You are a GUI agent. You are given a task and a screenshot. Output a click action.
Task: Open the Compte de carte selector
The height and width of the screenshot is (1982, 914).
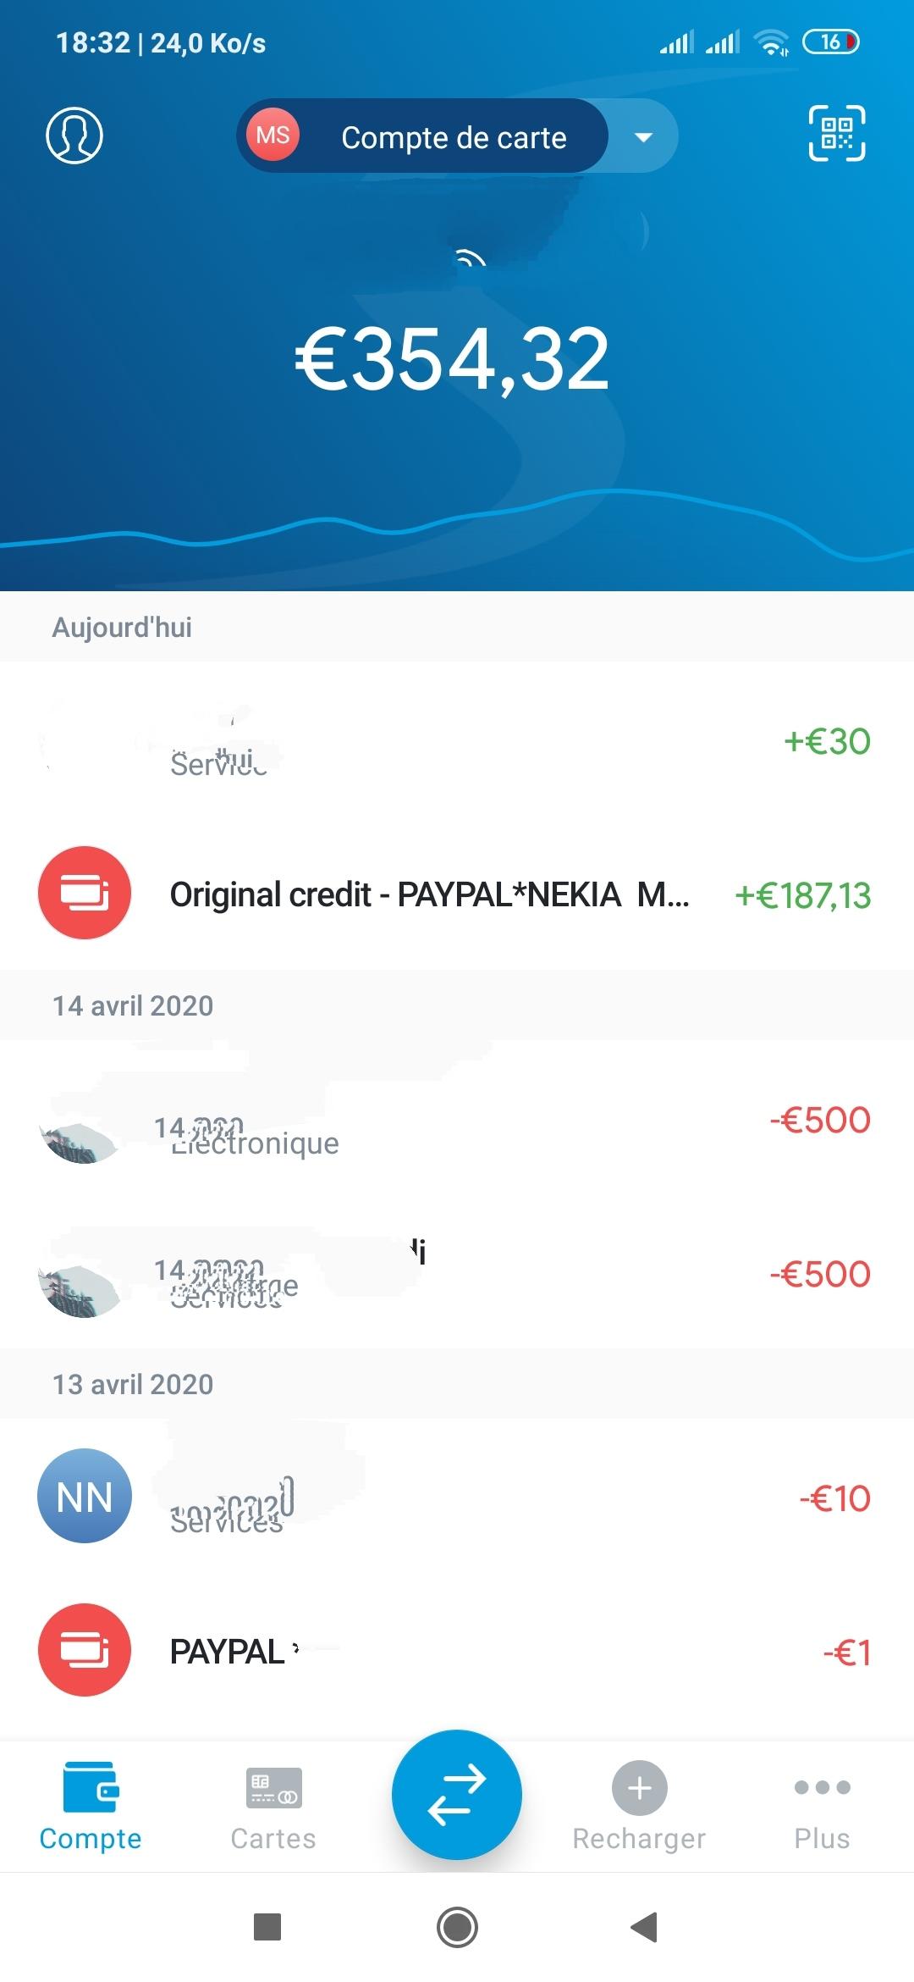(x=454, y=137)
